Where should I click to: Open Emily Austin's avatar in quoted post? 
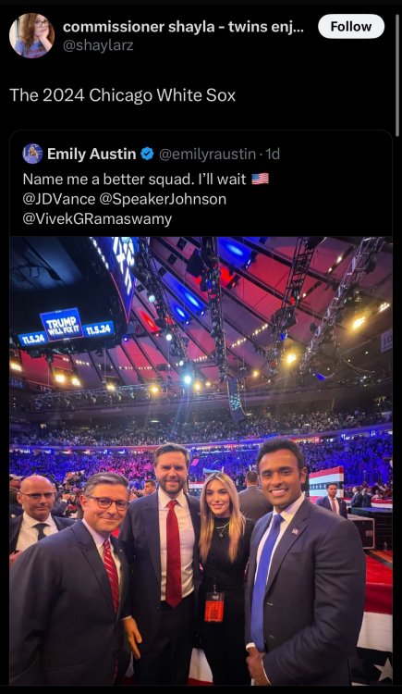click(32, 154)
